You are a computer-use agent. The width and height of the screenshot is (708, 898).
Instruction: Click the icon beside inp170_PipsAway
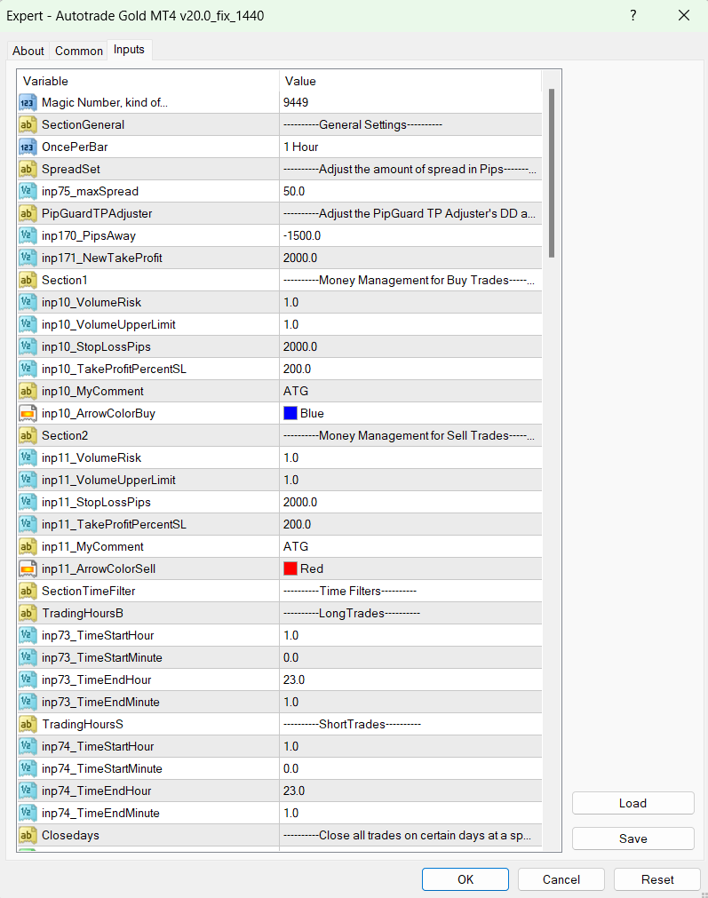coord(27,236)
